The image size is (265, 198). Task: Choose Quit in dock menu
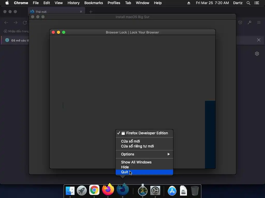(x=144, y=172)
